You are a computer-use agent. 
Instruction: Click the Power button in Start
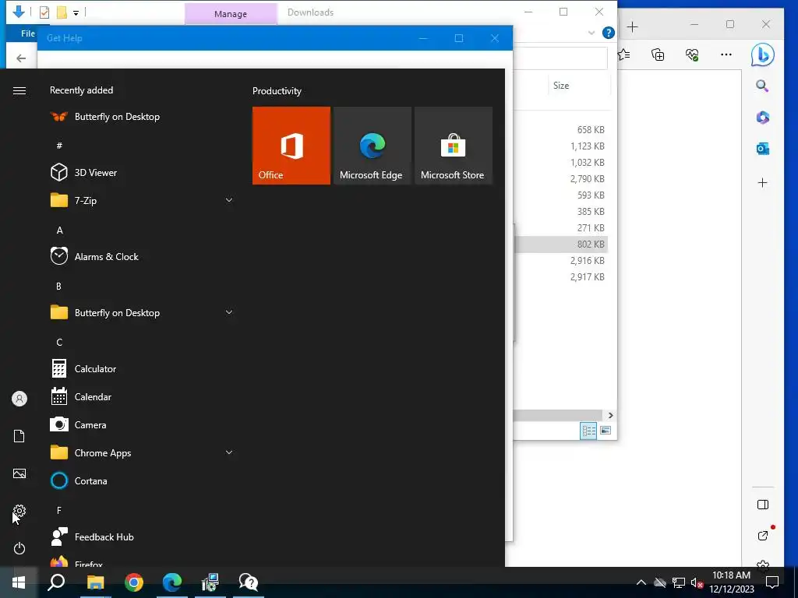pos(19,548)
